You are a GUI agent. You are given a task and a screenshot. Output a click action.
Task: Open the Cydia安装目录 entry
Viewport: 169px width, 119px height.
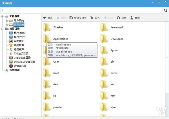click(20, 58)
